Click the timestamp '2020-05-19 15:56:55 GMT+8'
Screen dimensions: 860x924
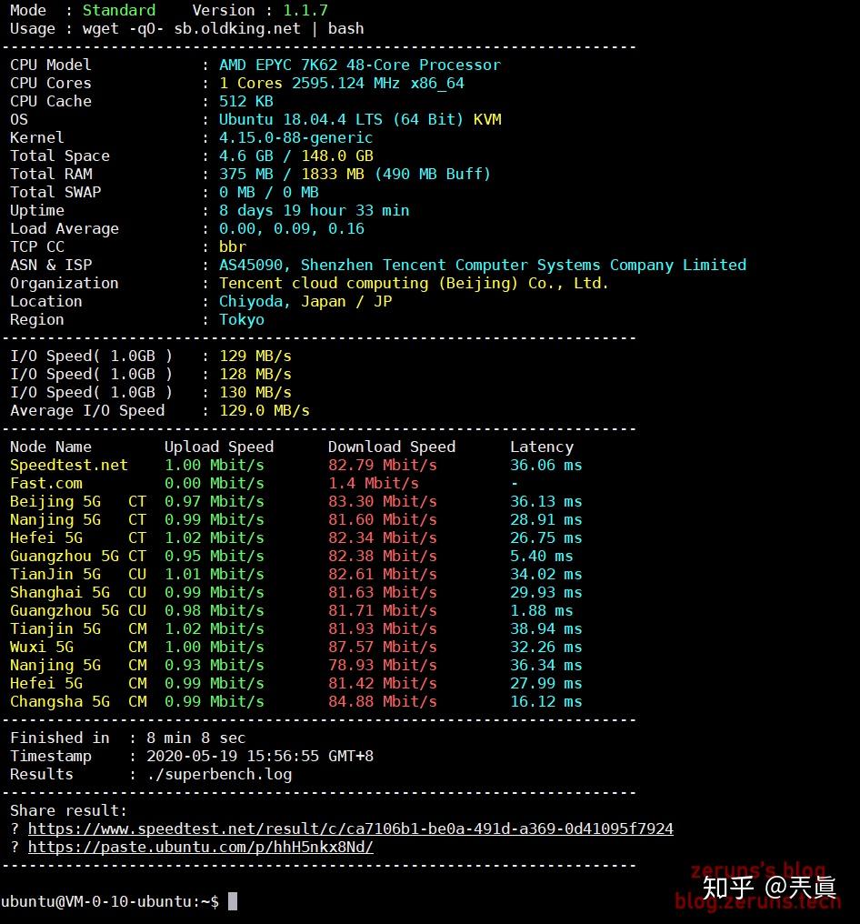[x=260, y=756]
